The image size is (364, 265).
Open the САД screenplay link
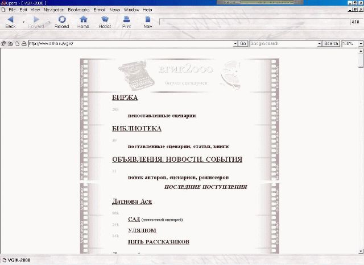134,219
